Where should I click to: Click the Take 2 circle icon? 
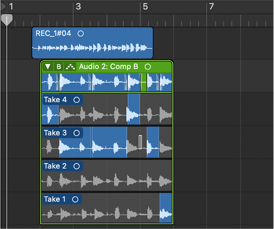(x=76, y=166)
